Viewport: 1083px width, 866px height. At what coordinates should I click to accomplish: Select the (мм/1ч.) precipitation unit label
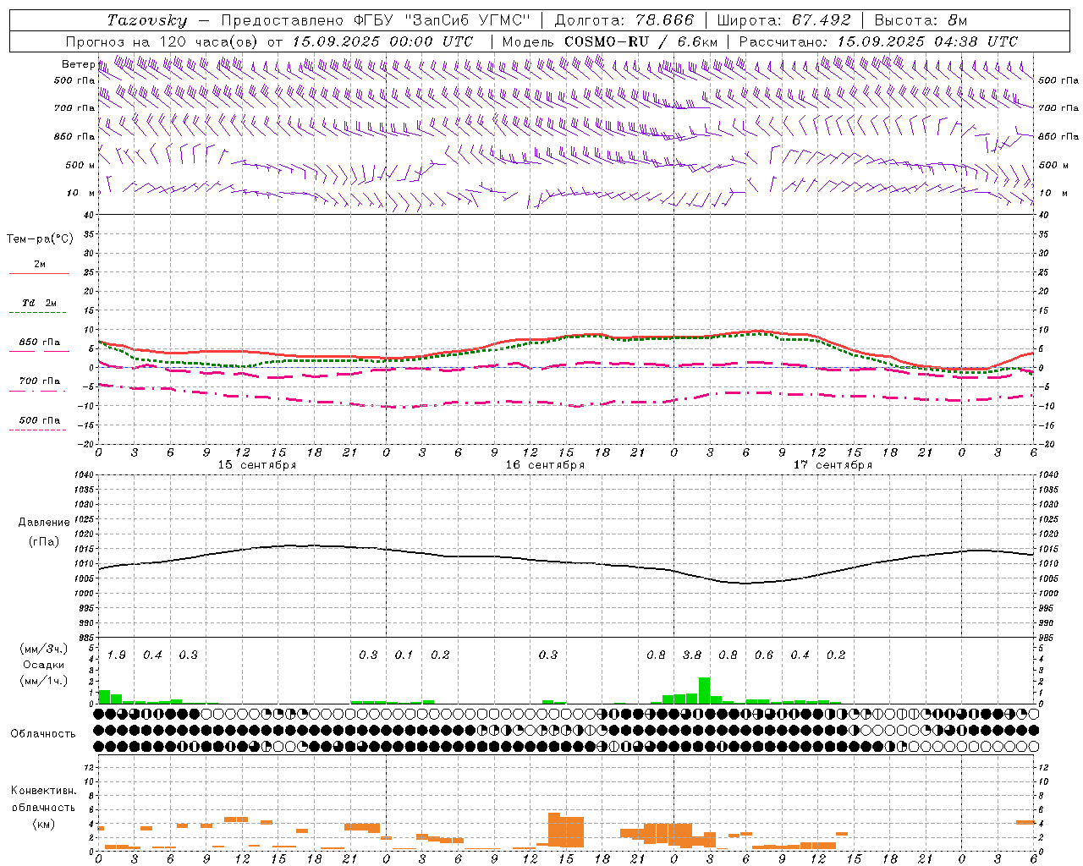(44, 681)
